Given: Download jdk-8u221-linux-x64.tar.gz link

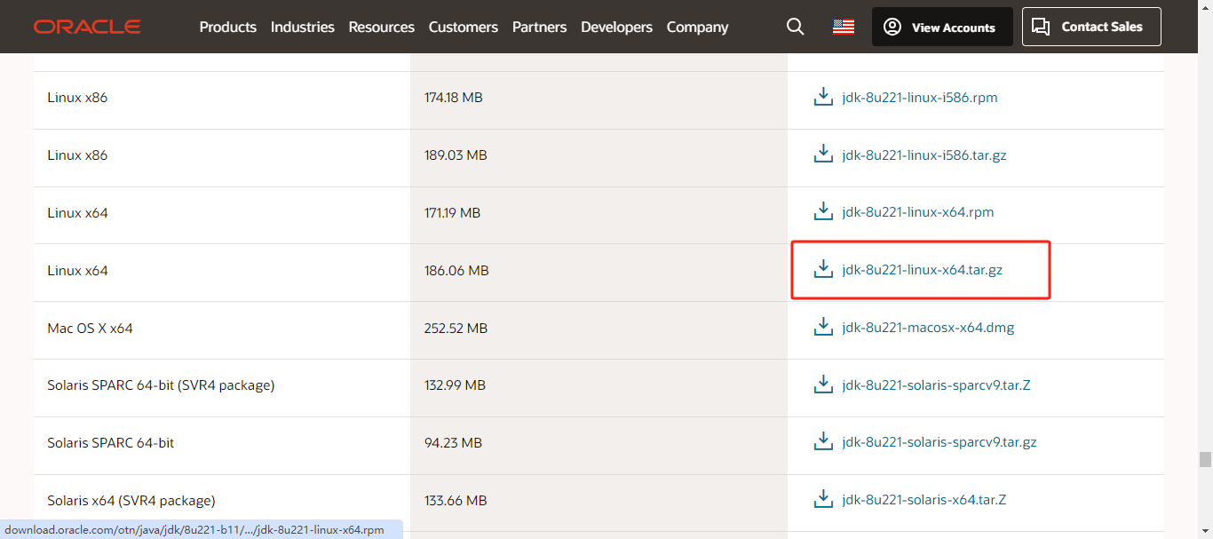Looking at the screenshot, I should pos(922,270).
